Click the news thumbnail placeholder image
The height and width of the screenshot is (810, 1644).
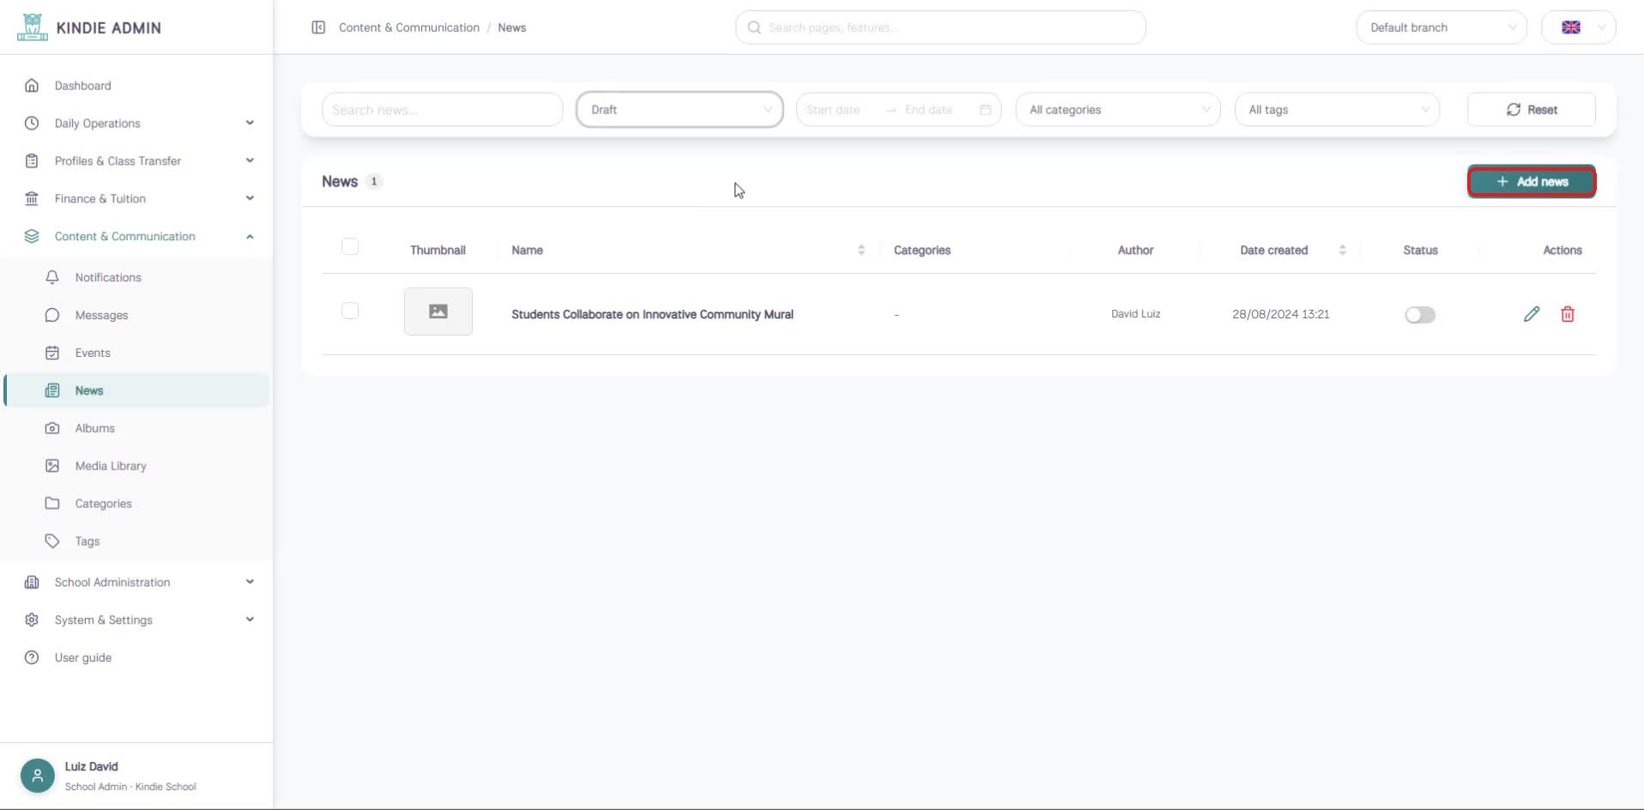(x=438, y=311)
